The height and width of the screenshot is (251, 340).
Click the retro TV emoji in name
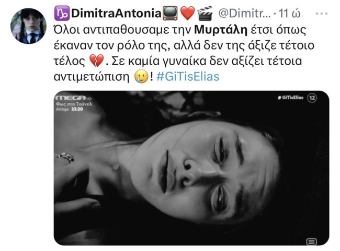(x=170, y=13)
